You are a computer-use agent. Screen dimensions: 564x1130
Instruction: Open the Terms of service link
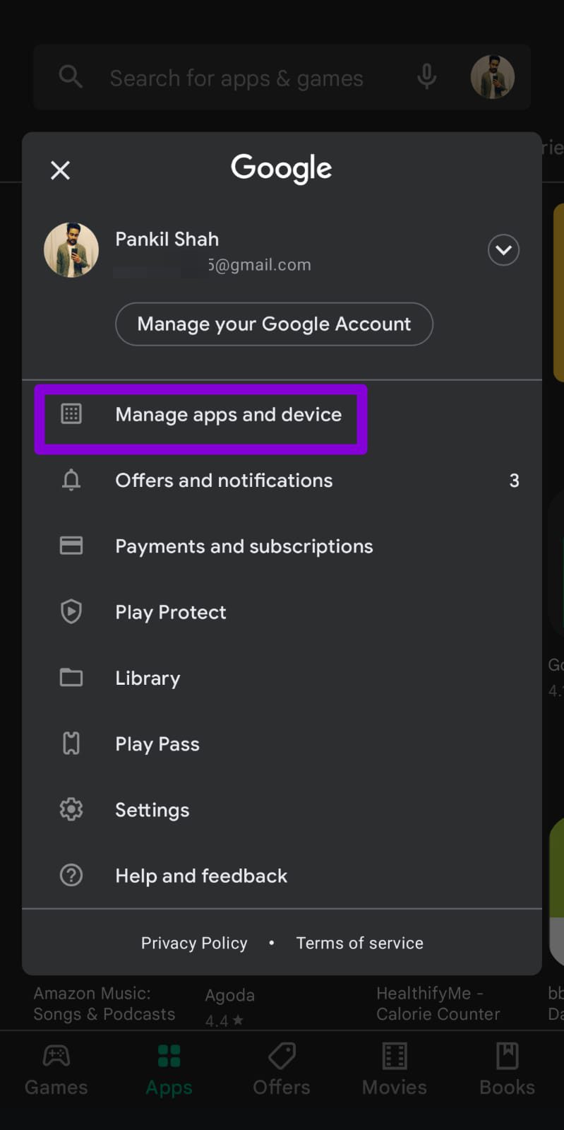[359, 943]
